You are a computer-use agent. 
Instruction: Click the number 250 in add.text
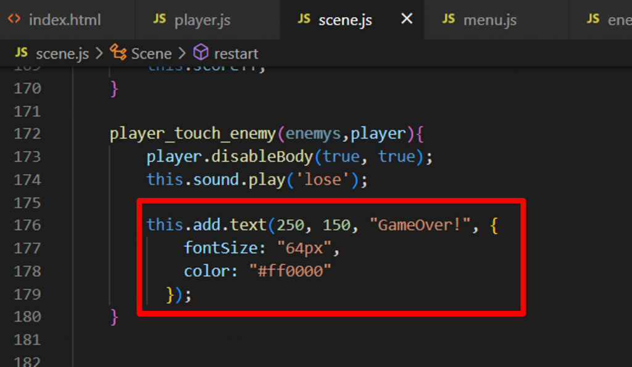tap(290, 225)
